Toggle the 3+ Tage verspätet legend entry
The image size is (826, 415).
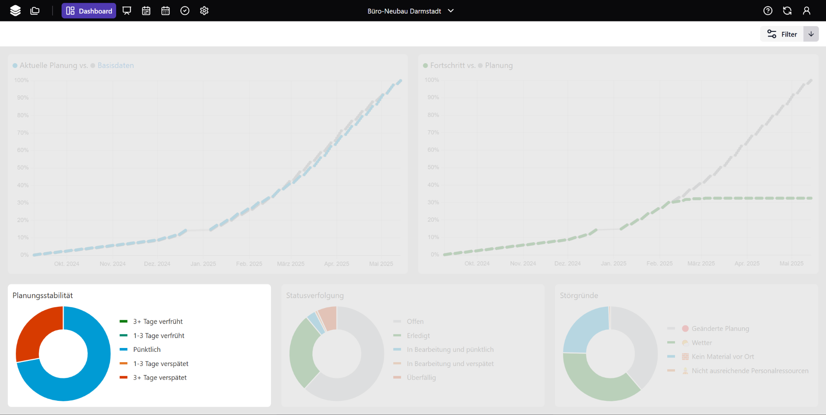(x=160, y=378)
